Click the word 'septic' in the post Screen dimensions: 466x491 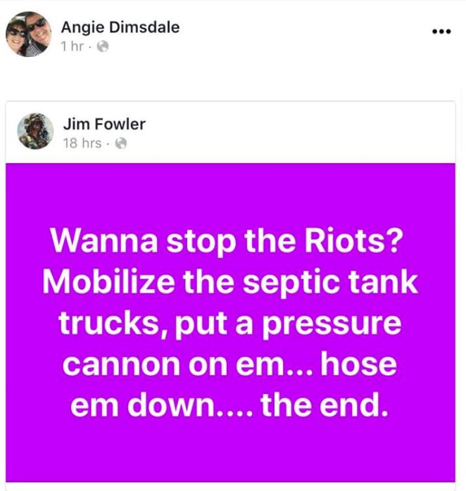tap(291, 283)
